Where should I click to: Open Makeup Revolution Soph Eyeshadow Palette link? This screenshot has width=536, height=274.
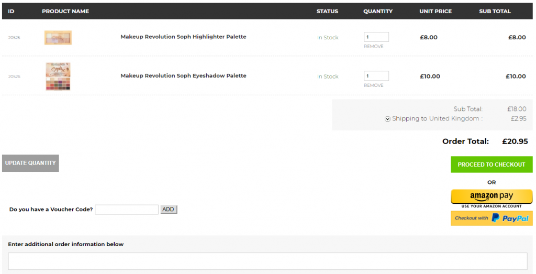click(183, 76)
